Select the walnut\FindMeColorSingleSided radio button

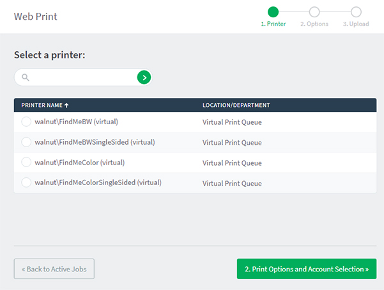[x=26, y=182]
